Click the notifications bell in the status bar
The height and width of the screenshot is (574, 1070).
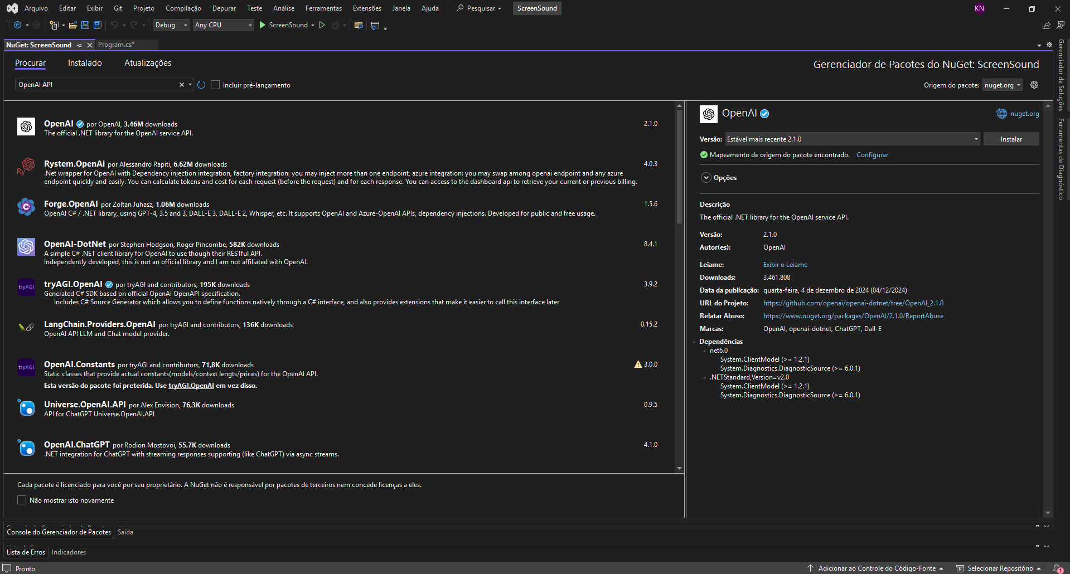click(x=1058, y=568)
